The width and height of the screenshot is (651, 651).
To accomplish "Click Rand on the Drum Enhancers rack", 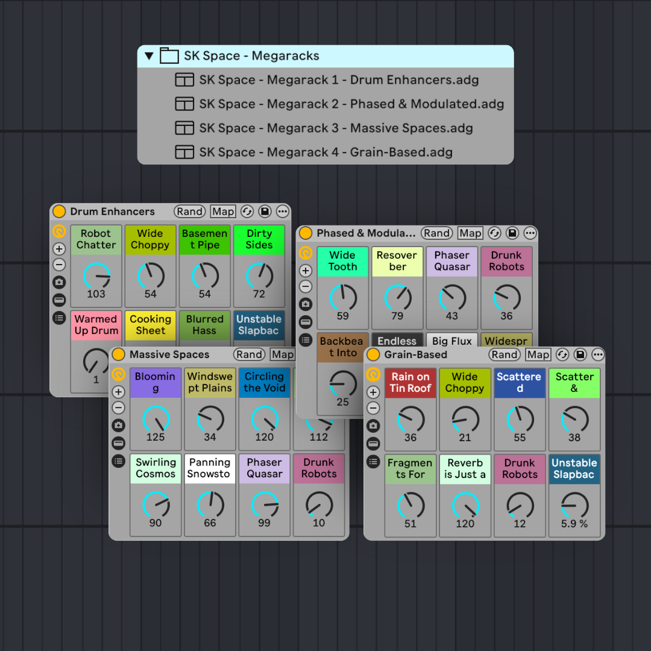I will (x=189, y=212).
